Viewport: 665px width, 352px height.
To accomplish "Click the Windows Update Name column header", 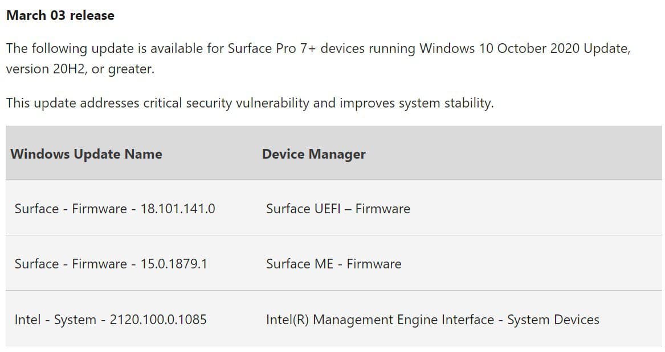I will pos(86,154).
